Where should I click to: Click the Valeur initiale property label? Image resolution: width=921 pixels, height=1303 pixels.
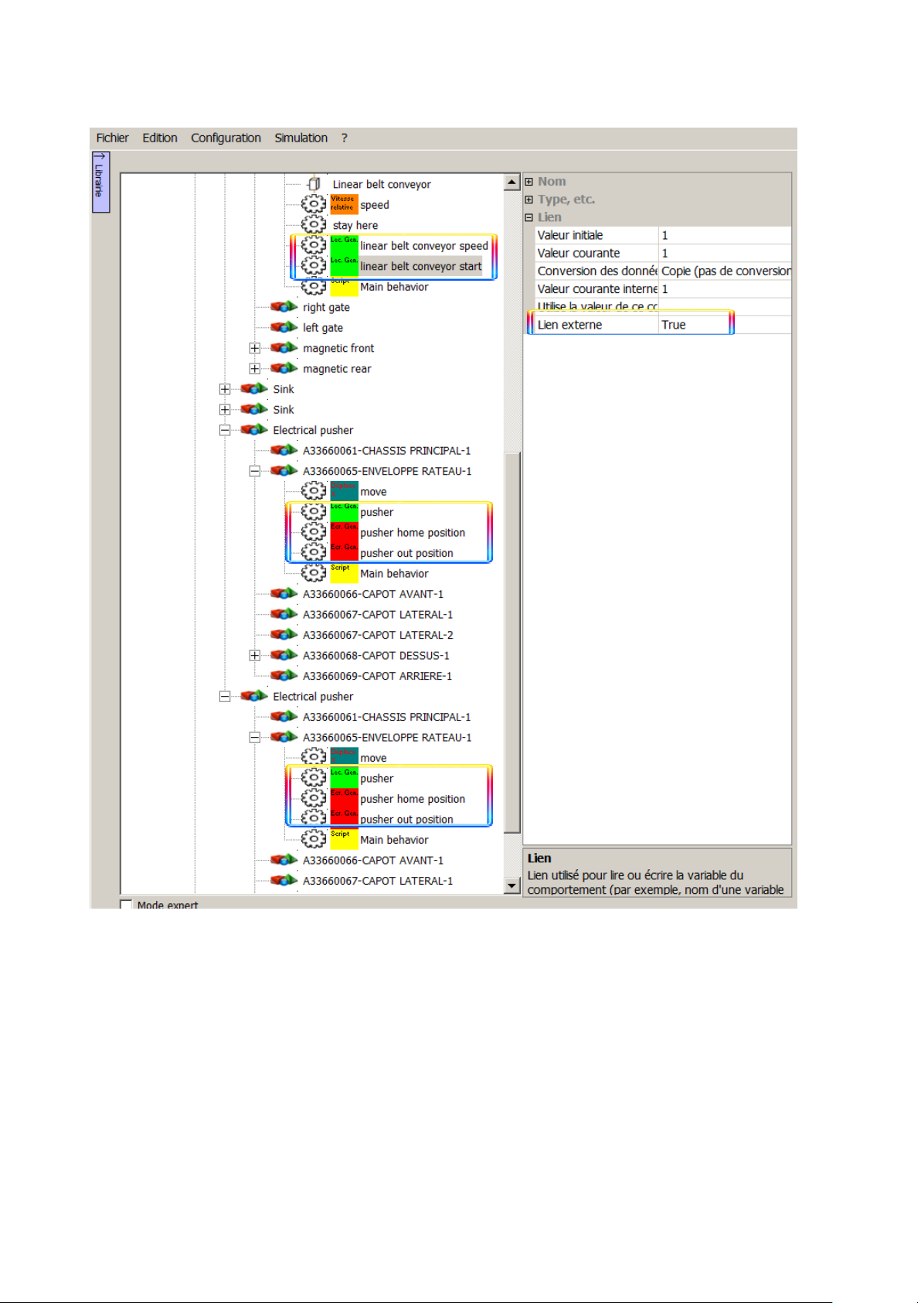pos(570,235)
